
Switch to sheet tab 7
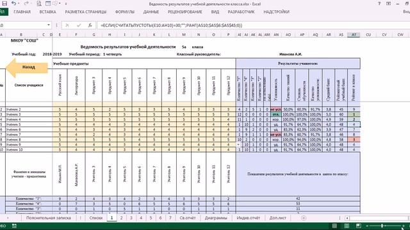[170, 218]
